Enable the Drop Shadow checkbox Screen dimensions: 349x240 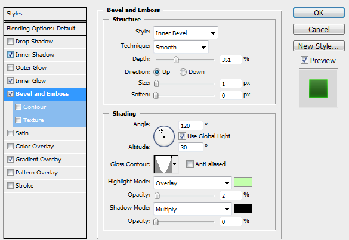coord(10,42)
